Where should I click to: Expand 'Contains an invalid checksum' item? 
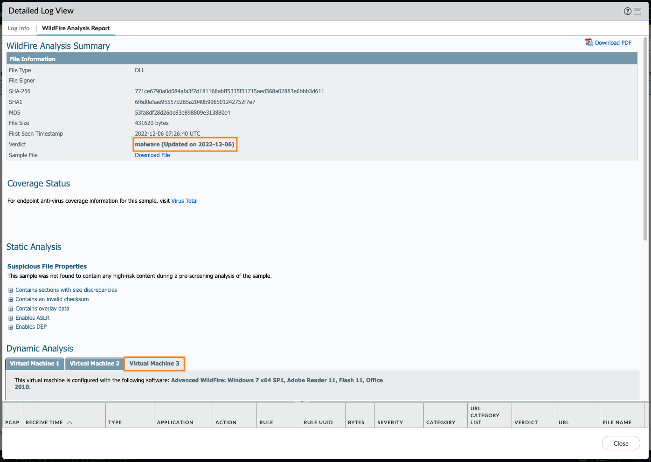[11, 299]
